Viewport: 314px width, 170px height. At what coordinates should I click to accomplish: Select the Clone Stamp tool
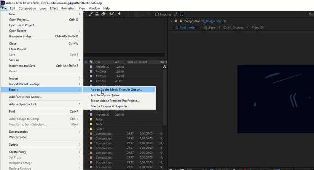pyautogui.click(x=97, y=14)
